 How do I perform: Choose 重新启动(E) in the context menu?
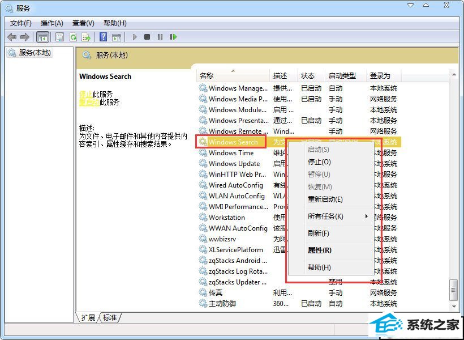tap(330, 199)
